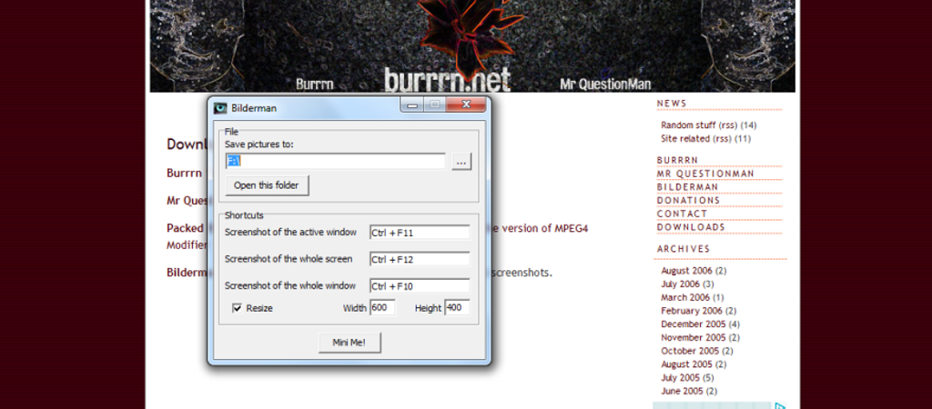The image size is (932, 409).
Task: Open July 2006 archive link
Action: coord(681,284)
